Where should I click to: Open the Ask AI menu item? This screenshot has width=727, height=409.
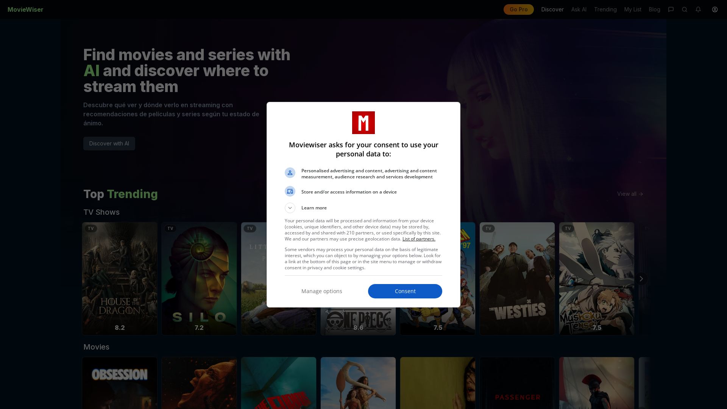click(579, 9)
